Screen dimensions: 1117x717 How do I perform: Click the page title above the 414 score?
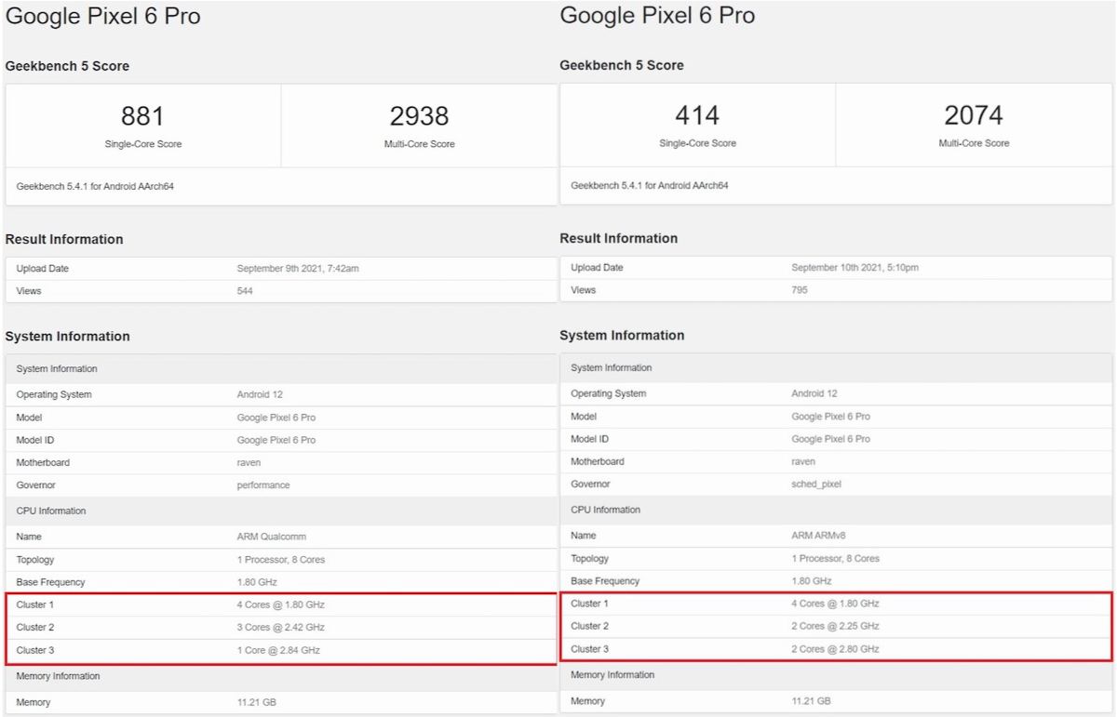click(657, 16)
